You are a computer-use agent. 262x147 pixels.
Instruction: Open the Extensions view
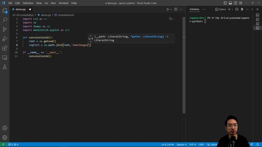(5, 48)
